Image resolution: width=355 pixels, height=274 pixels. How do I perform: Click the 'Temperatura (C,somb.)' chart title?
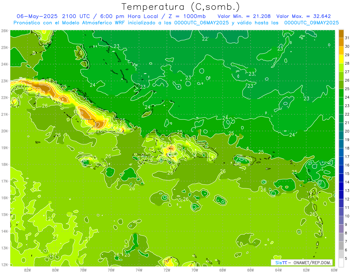pyautogui.click(x=181, y=7)
